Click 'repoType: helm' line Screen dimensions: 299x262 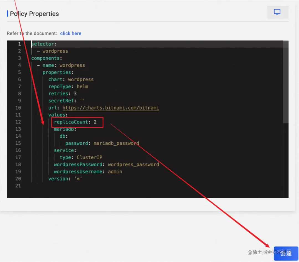[68, 86]
